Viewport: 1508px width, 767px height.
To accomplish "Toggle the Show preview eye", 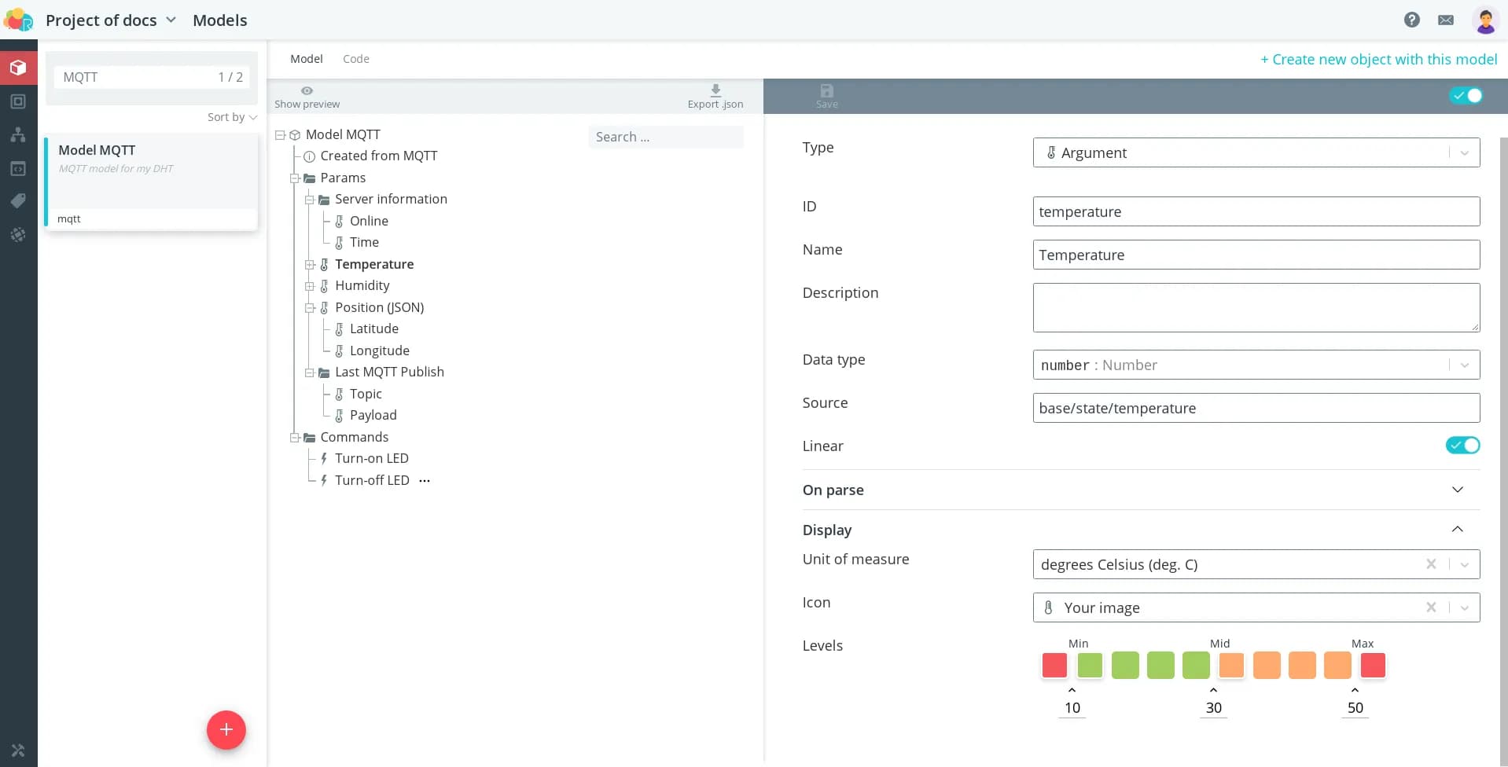I will coord(307,91).
